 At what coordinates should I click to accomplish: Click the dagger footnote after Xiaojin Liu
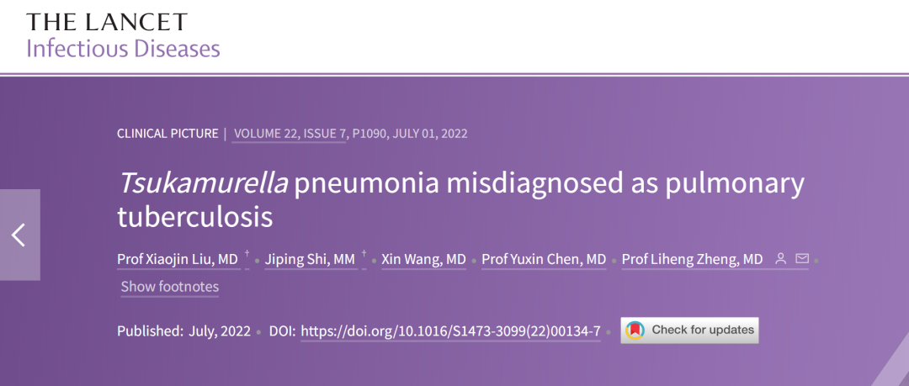(x=247, y=254)
